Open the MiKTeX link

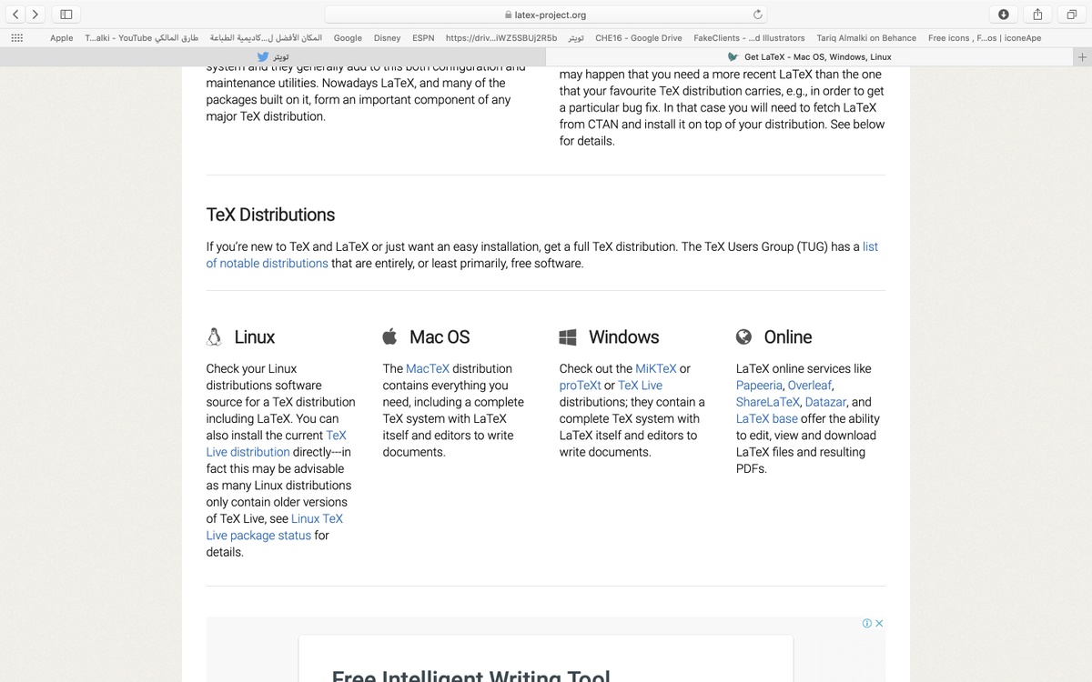[656, 368]
